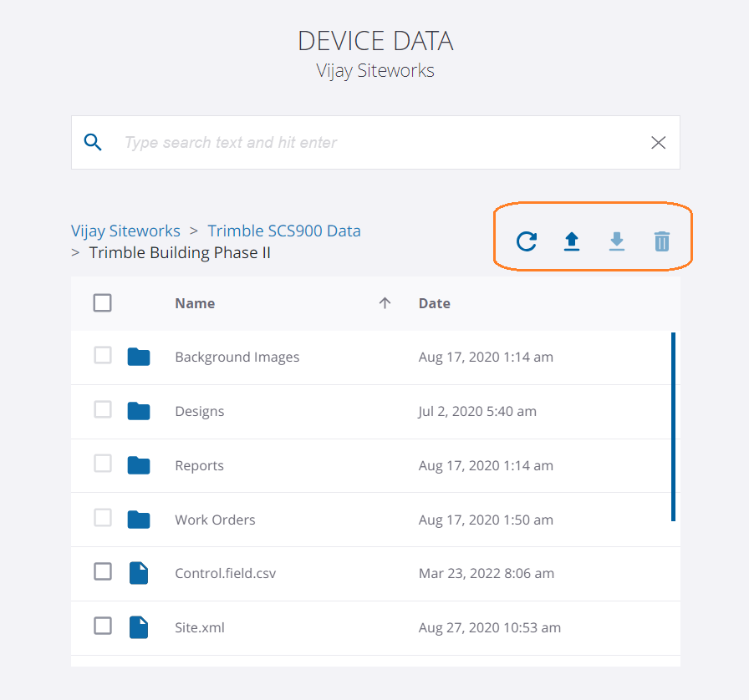Click the delete trash icon
The width and height of the screenshot is (749, 700).
click(662, 241)
